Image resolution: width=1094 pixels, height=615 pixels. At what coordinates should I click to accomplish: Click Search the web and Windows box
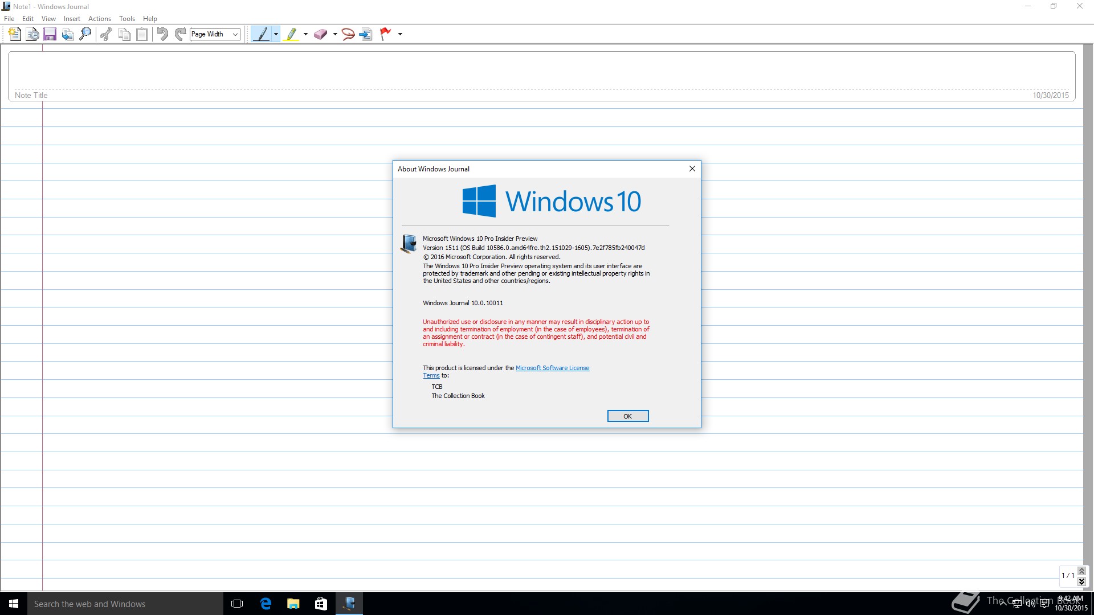125,604
